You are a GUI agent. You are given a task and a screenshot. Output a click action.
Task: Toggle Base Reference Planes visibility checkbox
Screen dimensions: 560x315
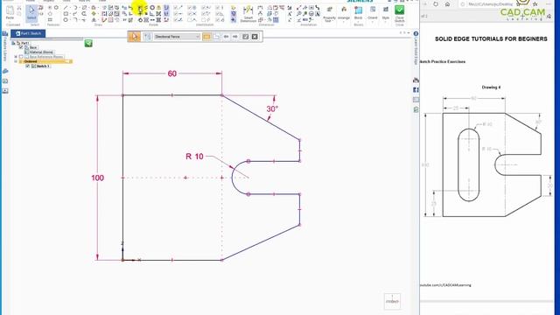[x=21, y=57]
